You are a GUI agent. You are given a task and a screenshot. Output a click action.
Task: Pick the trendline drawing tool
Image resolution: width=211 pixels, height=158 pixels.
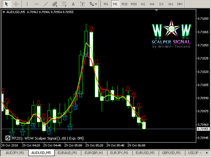tap(45, 4)
